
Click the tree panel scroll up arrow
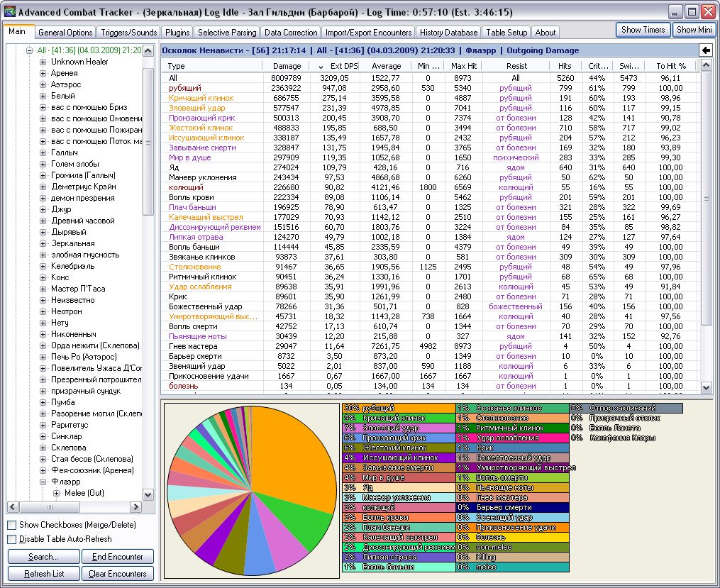148,50
